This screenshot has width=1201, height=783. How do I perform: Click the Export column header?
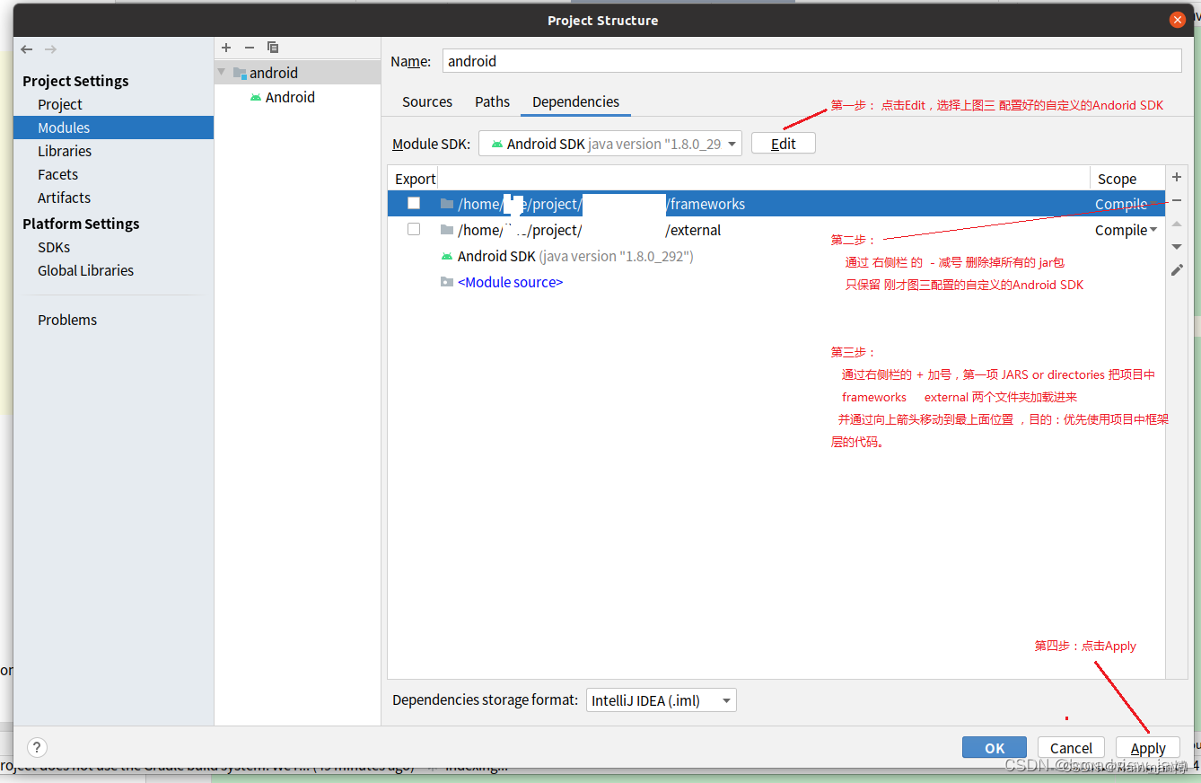[x=415, y=179]
